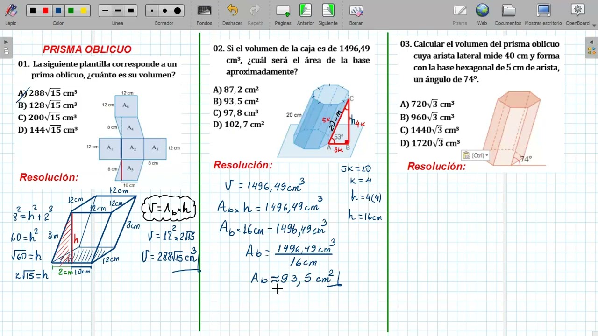Expand the right library side panel
This screenshot has width=598, height=336.
[x=591, y=47]
